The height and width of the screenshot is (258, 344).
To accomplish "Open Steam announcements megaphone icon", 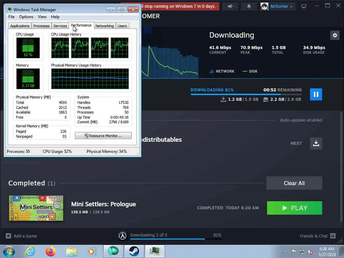I will (x=230, y=6).
